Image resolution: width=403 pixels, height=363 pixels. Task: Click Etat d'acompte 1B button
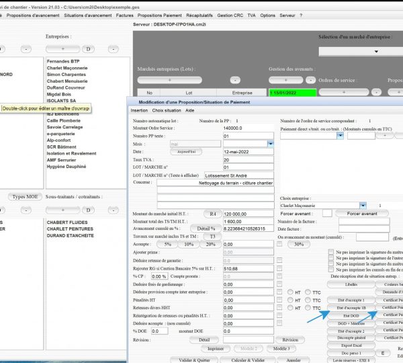click(x=351, y=308)
